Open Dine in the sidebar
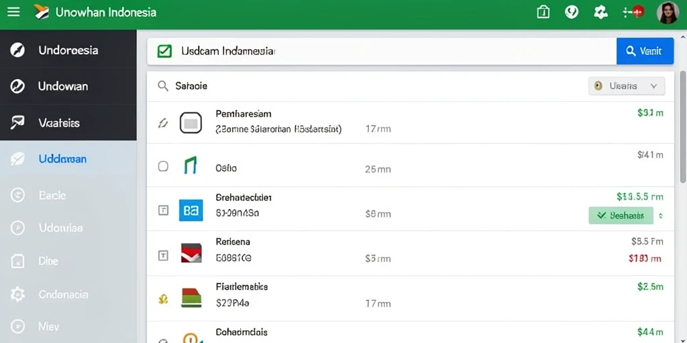The image size is (687, 343). 68,261
